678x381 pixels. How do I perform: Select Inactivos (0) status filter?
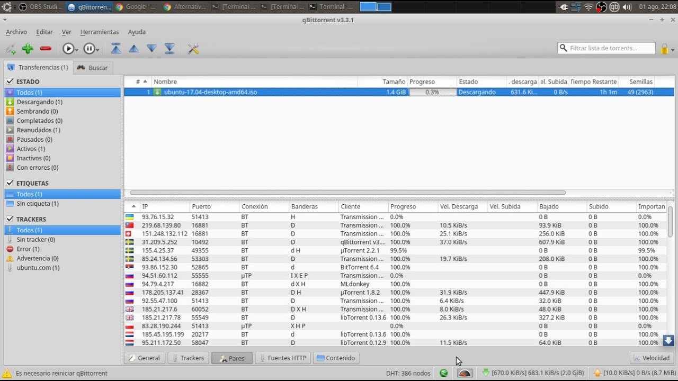coord(63,158)
